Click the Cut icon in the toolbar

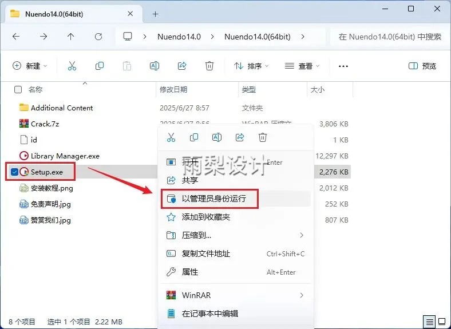tap(72, 66)
